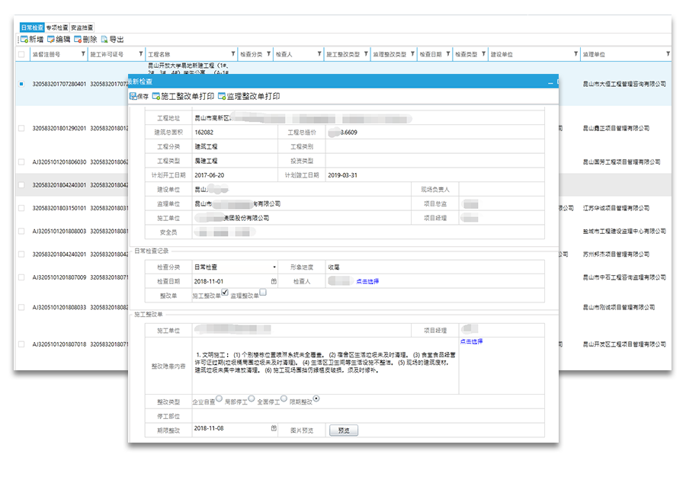
Task: Print the 施工整改单 rectification form
Action: pos(183,97)
